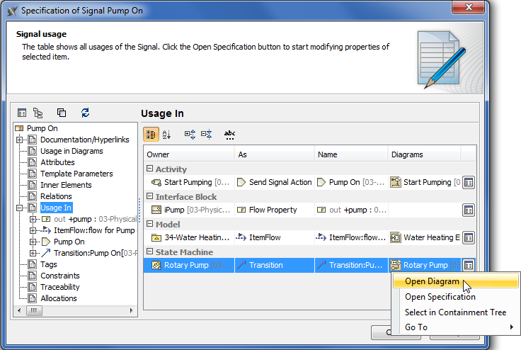This screenshot has height=350, width=521.
Task: Click the copy windows icon in left toolbar
Action: point(62,113)
